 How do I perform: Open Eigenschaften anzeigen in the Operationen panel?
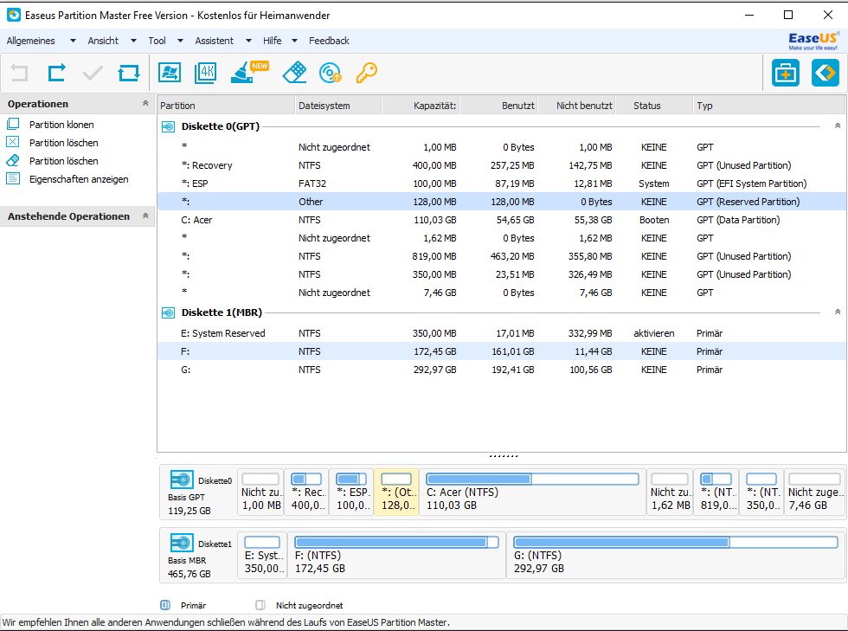[x=79, y=179]
